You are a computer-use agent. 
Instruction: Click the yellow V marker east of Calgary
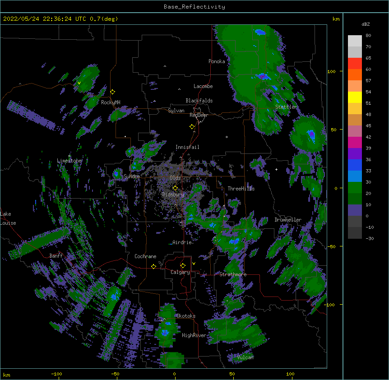(194, 264)
